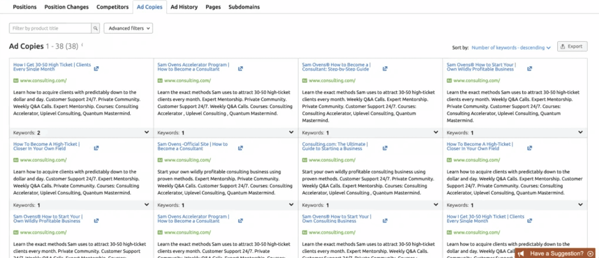The image size is (599, 258).
Task: Click the www.consulting.com/ URL in 'Sam Ovens -Official Site' ad
Action: click(187, 160)
